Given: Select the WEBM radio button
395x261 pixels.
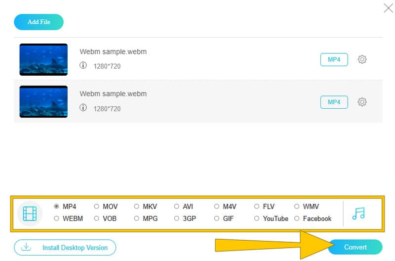Looking at the screenshot, I should pos(57,218).
